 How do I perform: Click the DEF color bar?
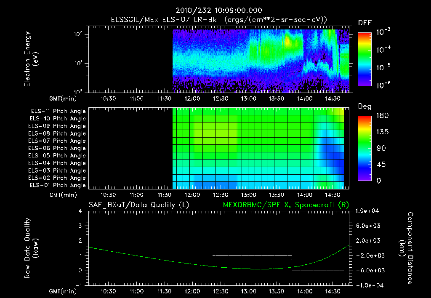coord(364,59)
